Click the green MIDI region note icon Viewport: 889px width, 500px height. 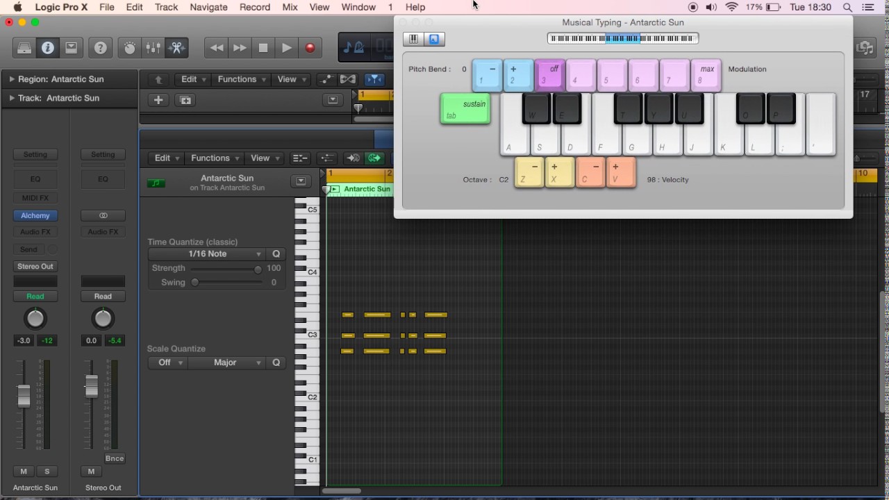pos(156,183)
